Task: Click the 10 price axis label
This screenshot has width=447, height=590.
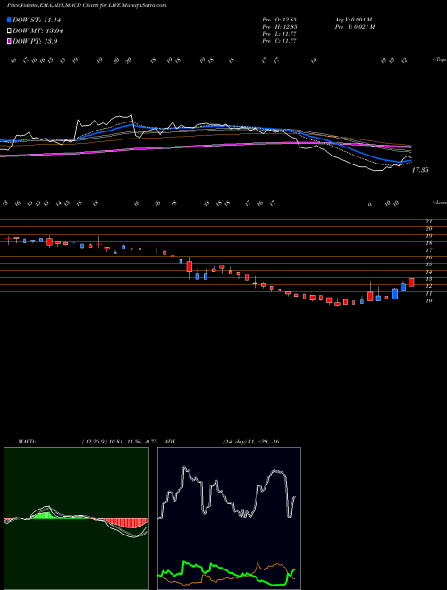Action: coord(428,300)
